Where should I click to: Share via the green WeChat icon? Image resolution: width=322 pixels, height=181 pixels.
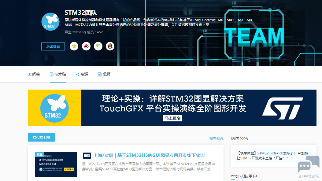click(x=98, y=46)
